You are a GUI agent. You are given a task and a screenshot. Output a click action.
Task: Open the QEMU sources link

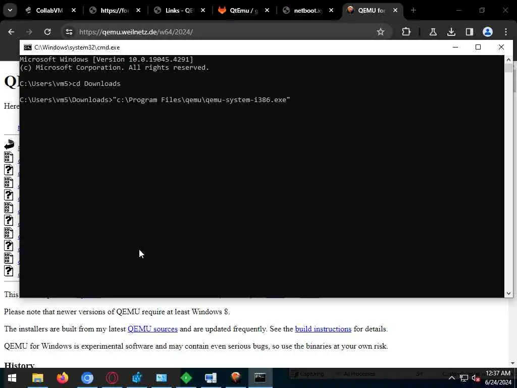point(152,329)
